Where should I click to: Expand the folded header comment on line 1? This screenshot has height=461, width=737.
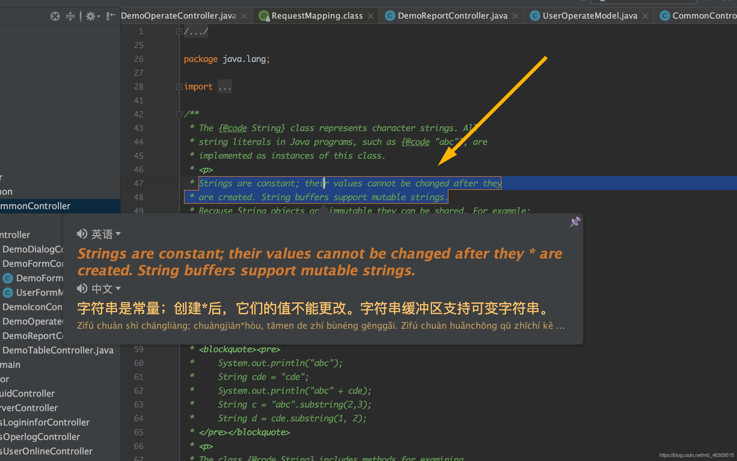point(179,31)
